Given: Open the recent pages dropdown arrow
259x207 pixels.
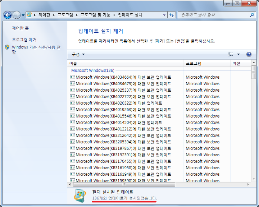Looking at the screenshot, I should click(23, 15).
